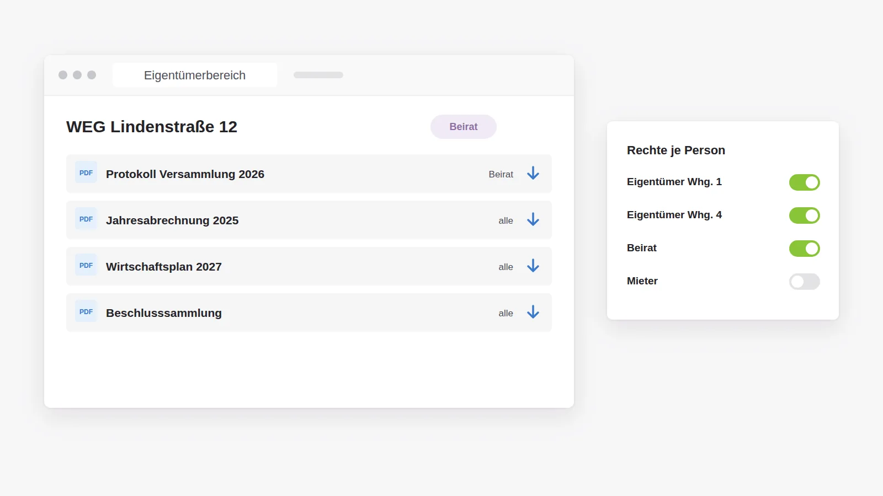Open Beschlusssammlung document title
Image resolution: width=883 pixels, height=496 pixels.
(x=164, y=313)
